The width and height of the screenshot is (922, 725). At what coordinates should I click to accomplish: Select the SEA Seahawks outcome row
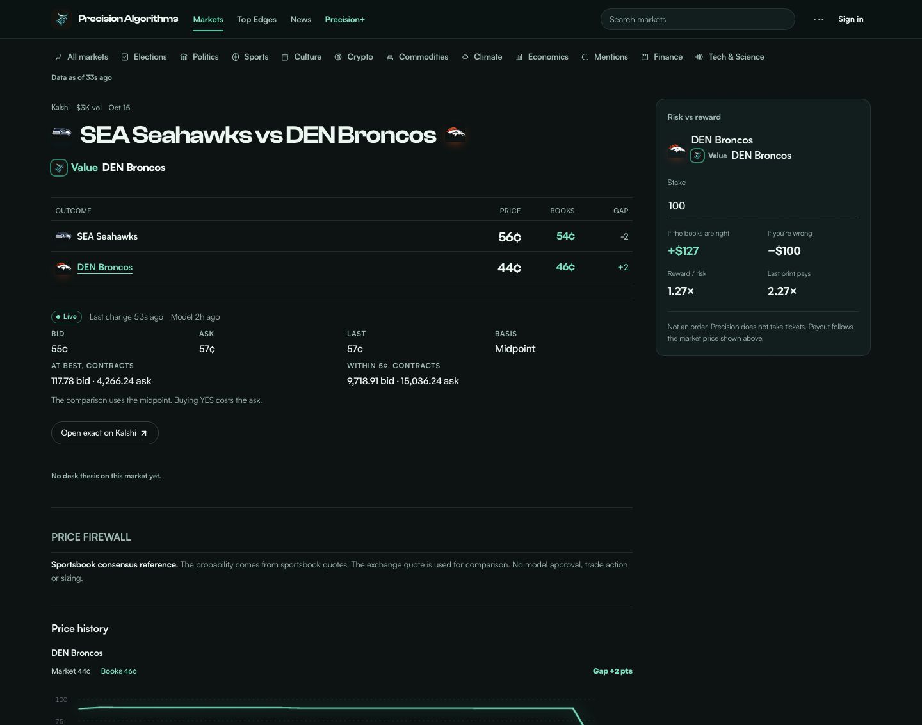[x=342, y=236]
